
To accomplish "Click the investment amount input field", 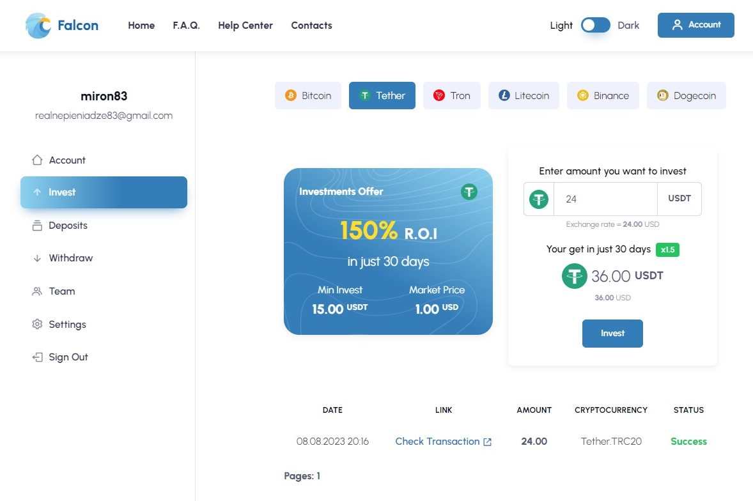I will 605,199.
